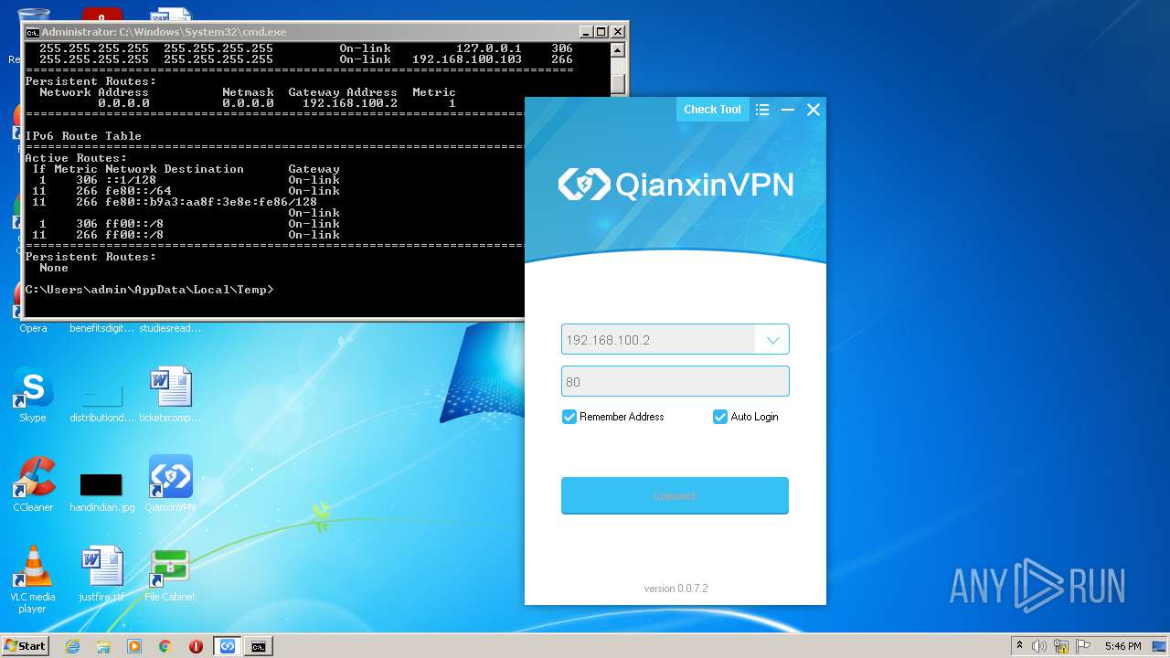
Task: Launch Chrome from the taskbar
Action: point(165,646)
